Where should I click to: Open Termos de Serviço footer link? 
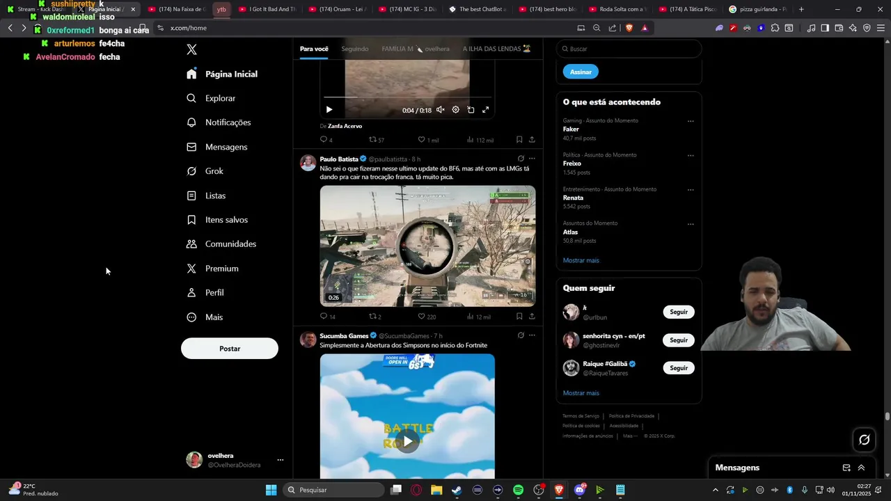[581, 415]
